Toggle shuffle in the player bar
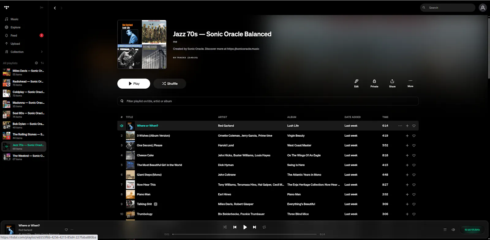 (225, 227)
